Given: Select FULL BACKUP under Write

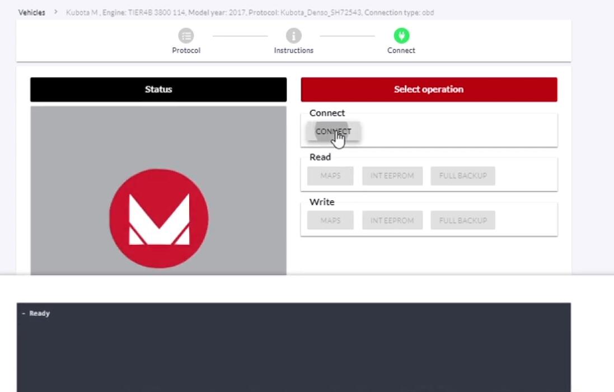Looking at the screenshot, I should pos(463,220).
